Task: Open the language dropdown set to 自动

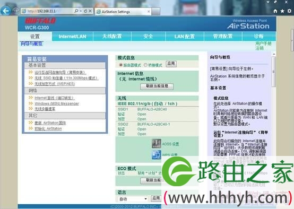Action: (x=133, y=199)
